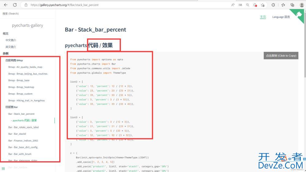Click code line importing ThemeType
The width and height of the screenshot is (306, 172).
[x=98, y=73]
